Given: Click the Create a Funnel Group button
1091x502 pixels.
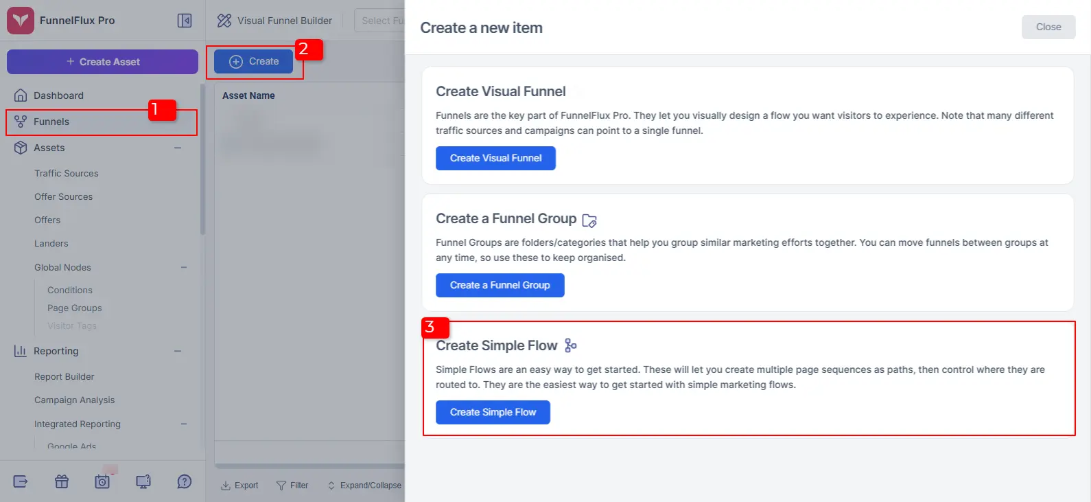Looking at the screenshot, I should coord(500,285).
